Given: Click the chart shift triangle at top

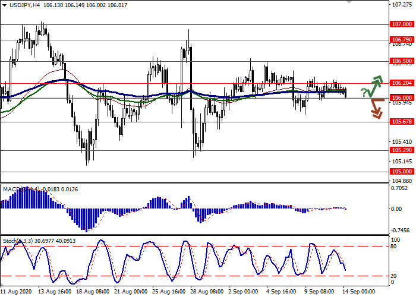Looking at the screenshot, I should point(349,2).
